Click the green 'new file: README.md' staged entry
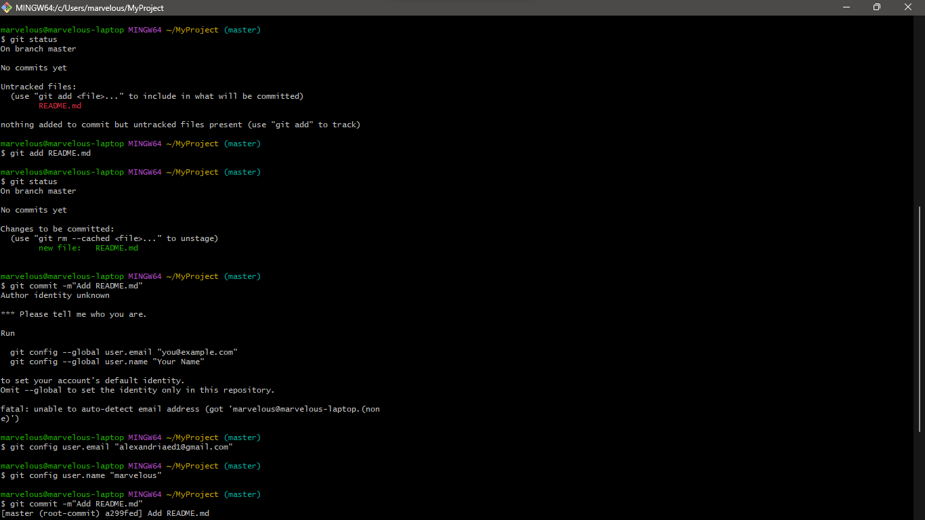The width and height of the screenshot is (925, 520). (x=88, y=248)
